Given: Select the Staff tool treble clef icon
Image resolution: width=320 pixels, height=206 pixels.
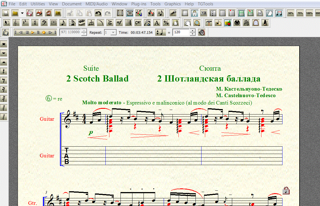Looking at the screenshot, I should [x=16, y=23].
